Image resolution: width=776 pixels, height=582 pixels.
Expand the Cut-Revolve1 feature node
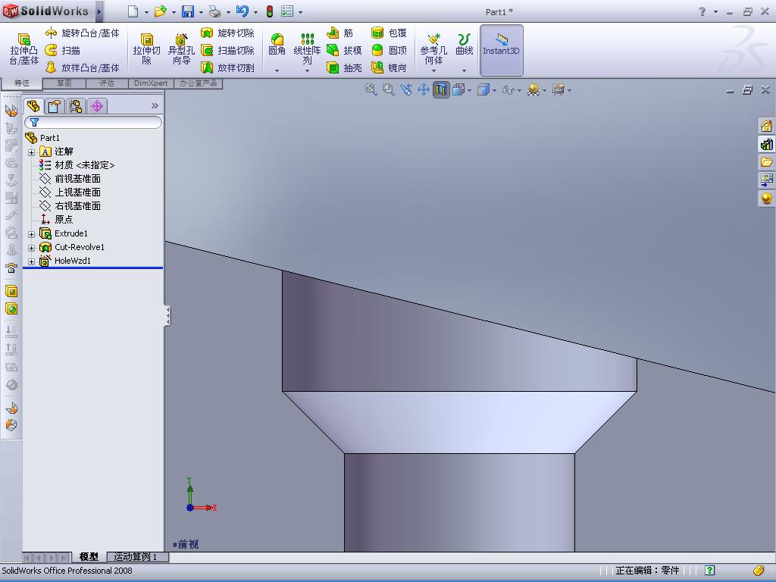click(31, 248)
